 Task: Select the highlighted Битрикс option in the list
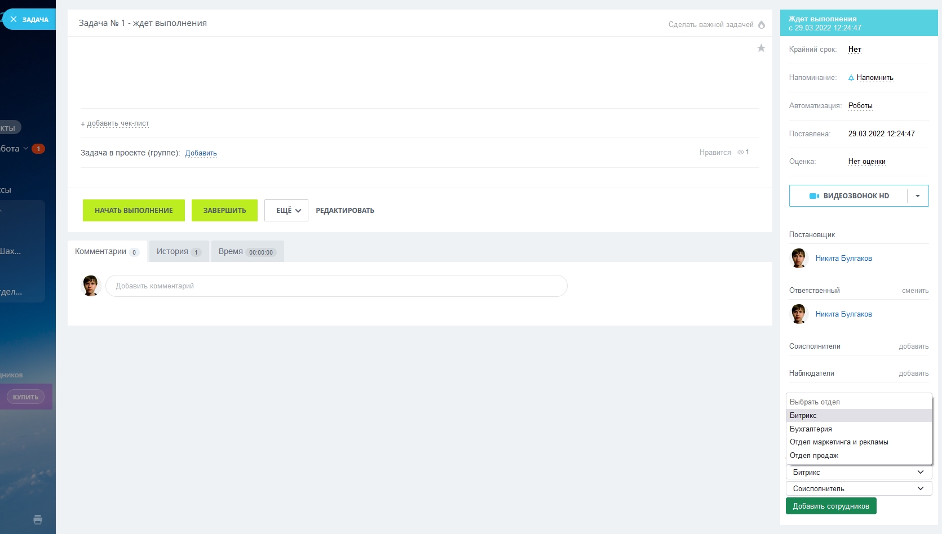pyautogui.click(x=859, y=416)
